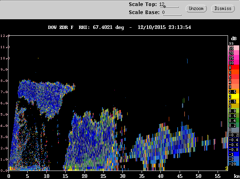Click the 2 dB yellow swatch
The width and height of the screenshot is (240, 179).
[x=234, y=97]
